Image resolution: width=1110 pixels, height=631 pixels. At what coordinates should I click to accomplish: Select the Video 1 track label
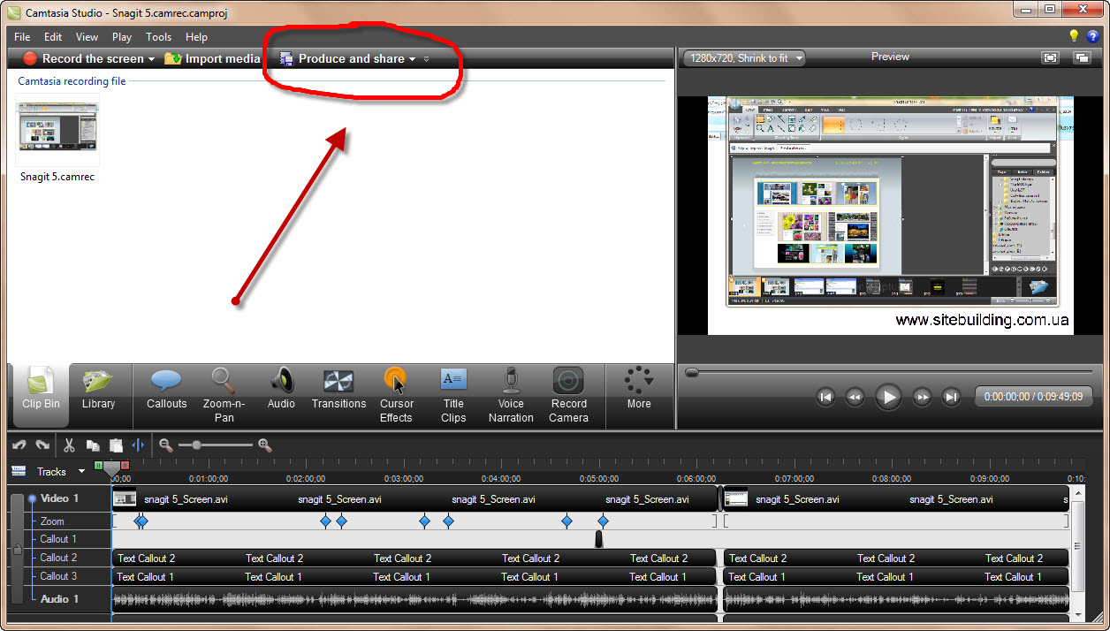coord(60,498)
